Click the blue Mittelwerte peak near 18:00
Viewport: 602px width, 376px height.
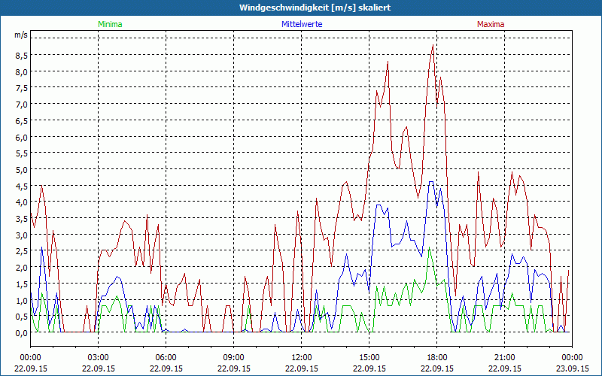(x=431, y=182)
